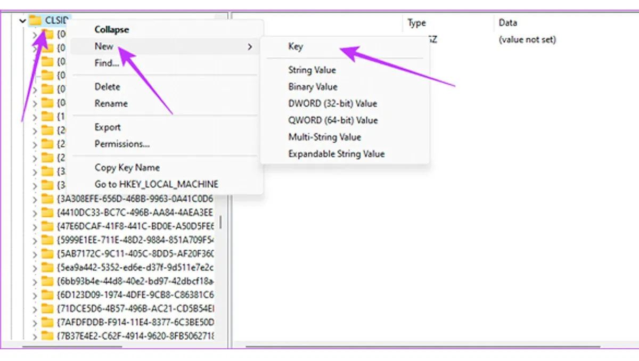Collapse the CLSID tree node chevron
The image size is (639, 361).
pyautogui.click(x=22, y=21)
